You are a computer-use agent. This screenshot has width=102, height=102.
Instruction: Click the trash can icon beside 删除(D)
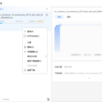point(25,47)
